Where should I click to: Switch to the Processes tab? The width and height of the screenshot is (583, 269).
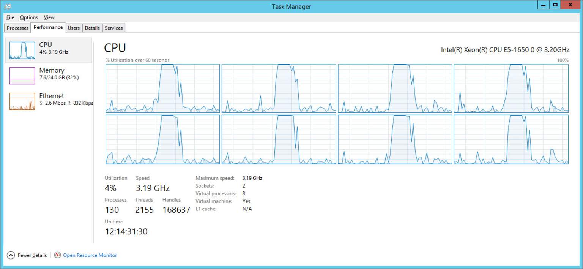tap(17, 28)
